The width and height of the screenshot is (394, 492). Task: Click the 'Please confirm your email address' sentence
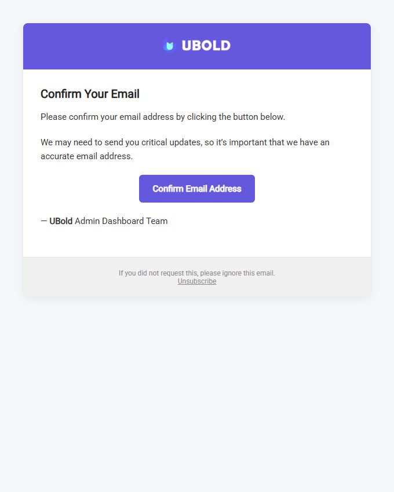tap(162, 117)
